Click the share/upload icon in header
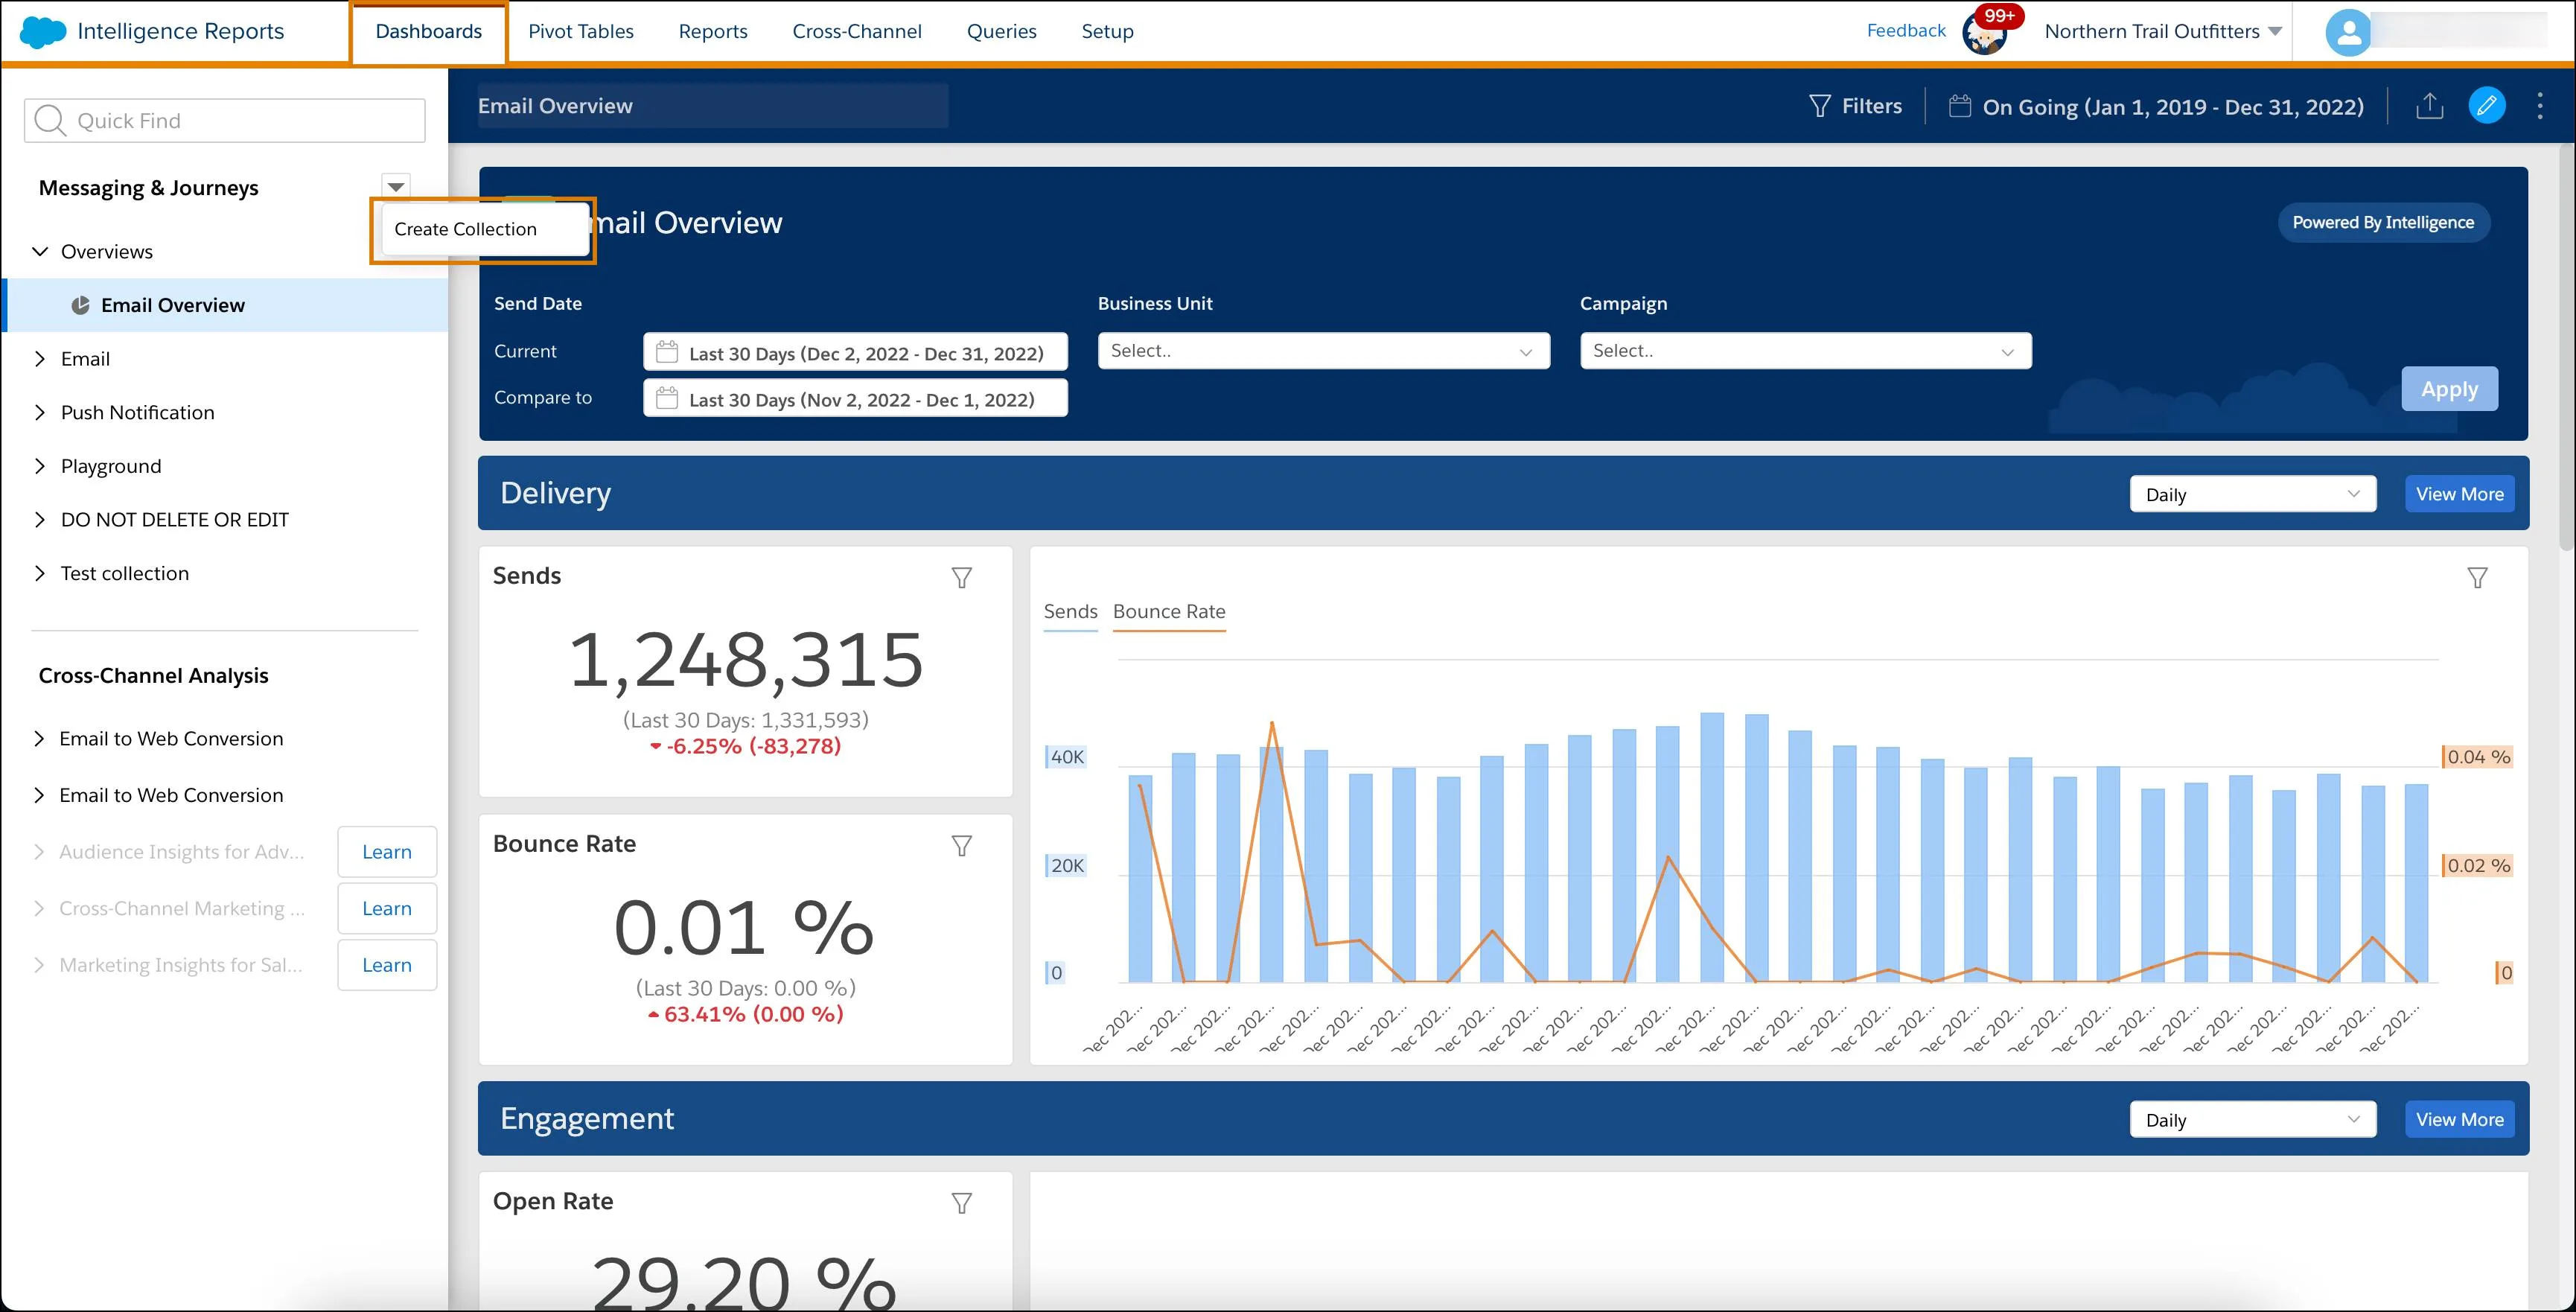Viewport: 2576px width, 1312px height. point(2427,106)
